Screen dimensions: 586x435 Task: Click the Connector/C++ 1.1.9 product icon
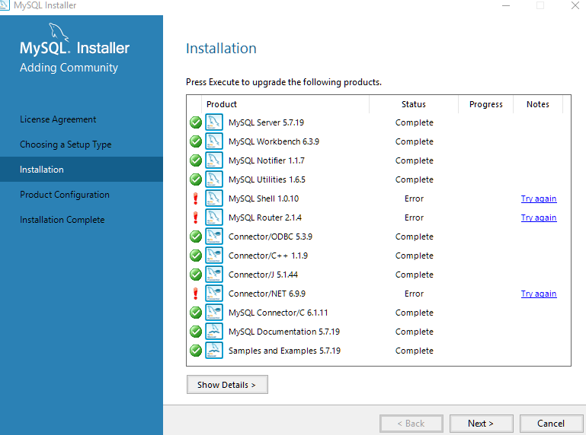214,256
